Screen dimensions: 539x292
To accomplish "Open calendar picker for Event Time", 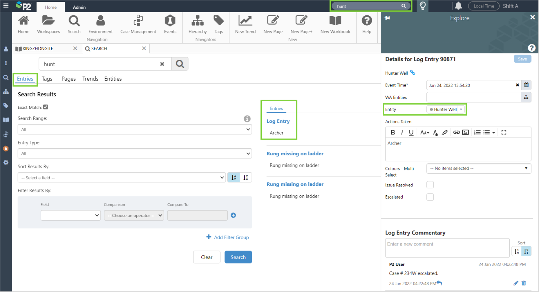I will click(526, 85).
